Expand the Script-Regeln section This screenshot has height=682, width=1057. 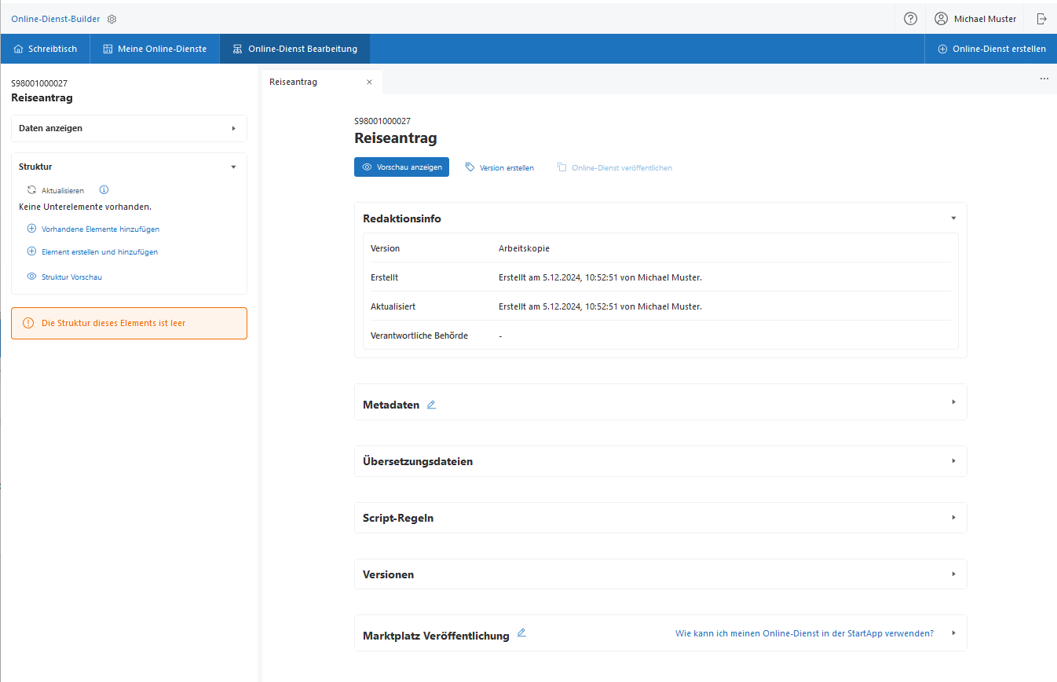[953, 518]
